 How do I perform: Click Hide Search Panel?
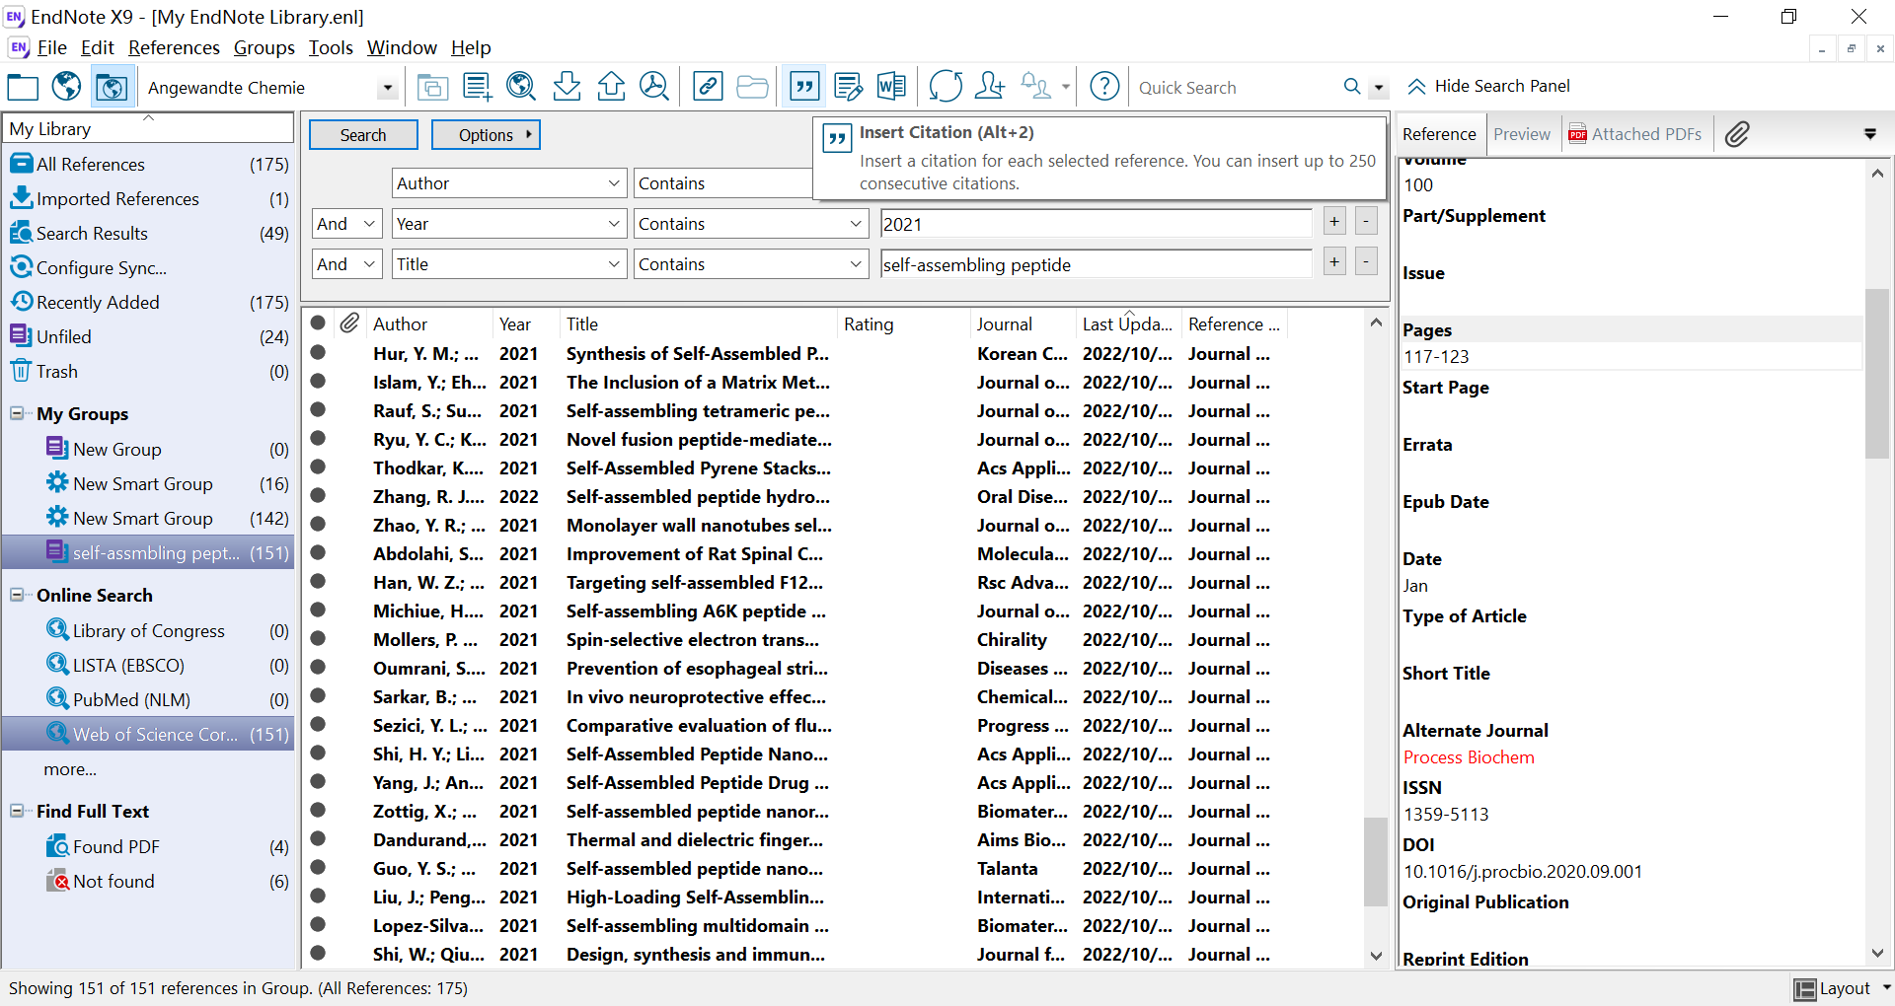click(x=1489, y=86)
